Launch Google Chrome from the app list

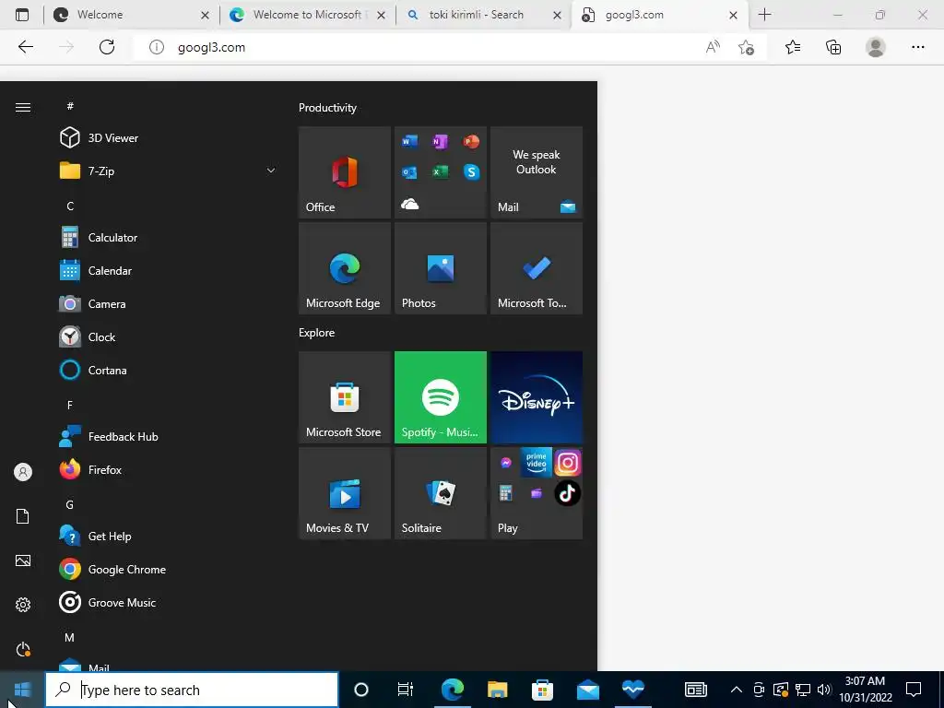tap(169, 569)
